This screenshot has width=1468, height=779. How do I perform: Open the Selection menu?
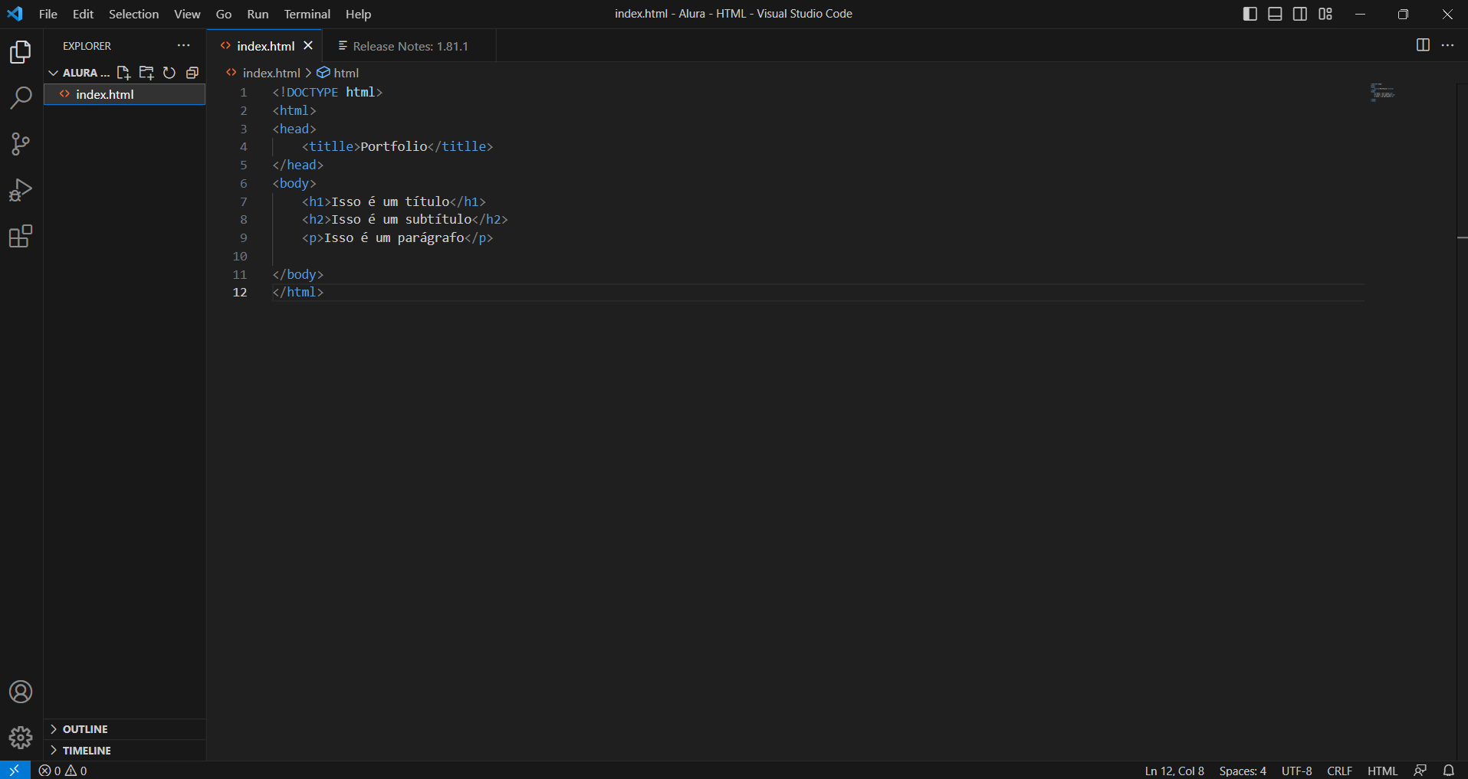pos(133,14)
